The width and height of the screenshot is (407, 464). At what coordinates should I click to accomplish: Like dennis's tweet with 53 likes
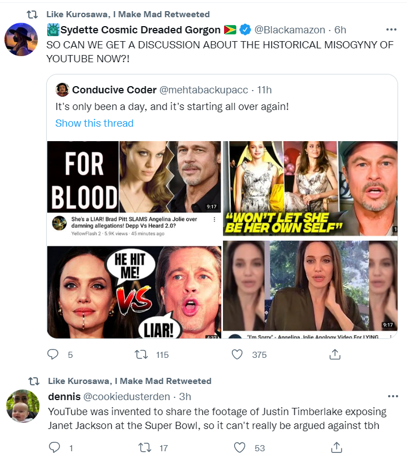point(240,447)
